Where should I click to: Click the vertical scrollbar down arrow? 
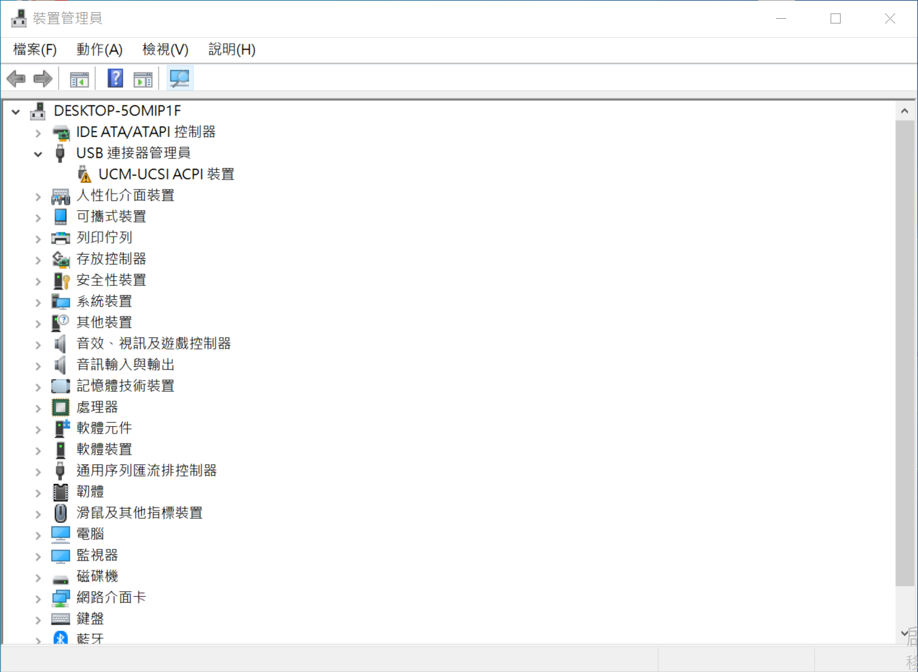tap(905, 633)
